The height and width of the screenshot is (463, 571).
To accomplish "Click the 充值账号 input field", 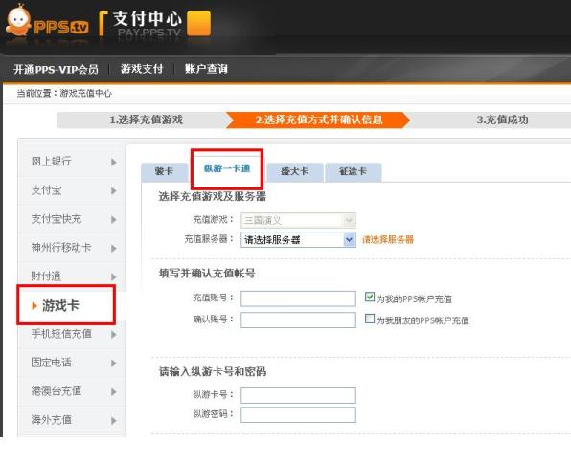I will [x=298, y=298].
